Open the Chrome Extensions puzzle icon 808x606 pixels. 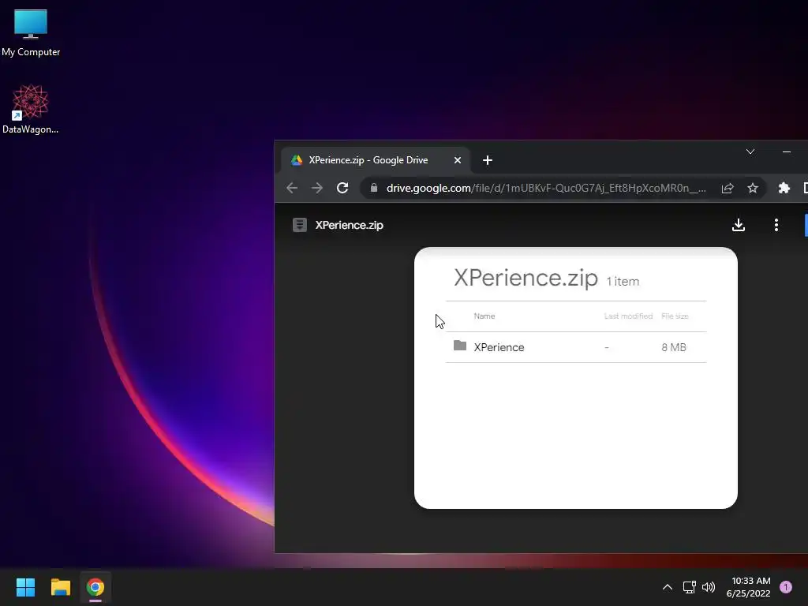(784, 188)
